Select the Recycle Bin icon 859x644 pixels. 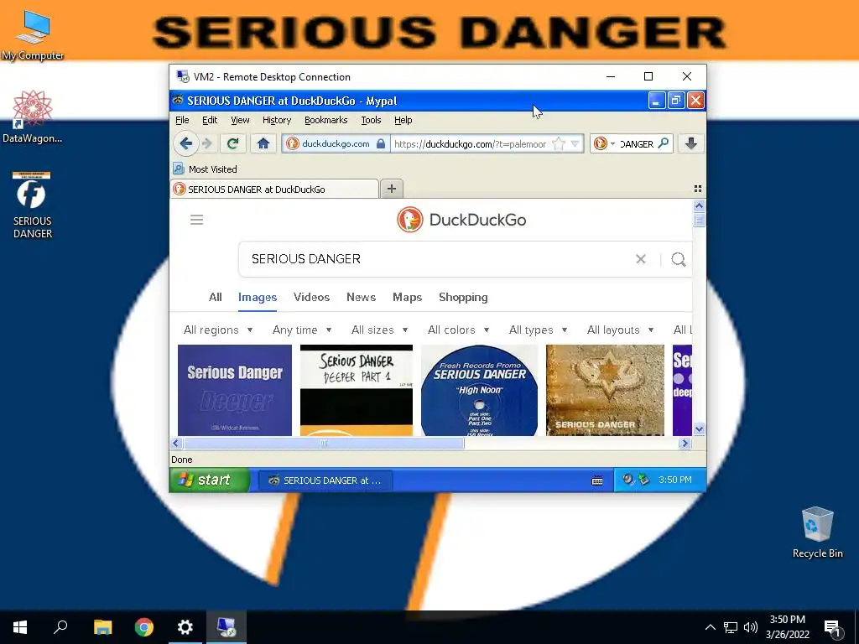817,532
